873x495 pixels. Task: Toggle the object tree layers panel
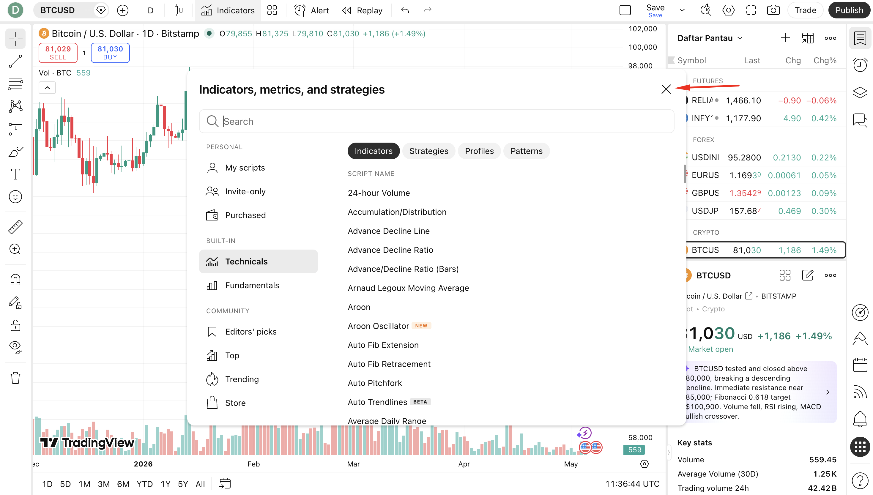click(860, 92)
